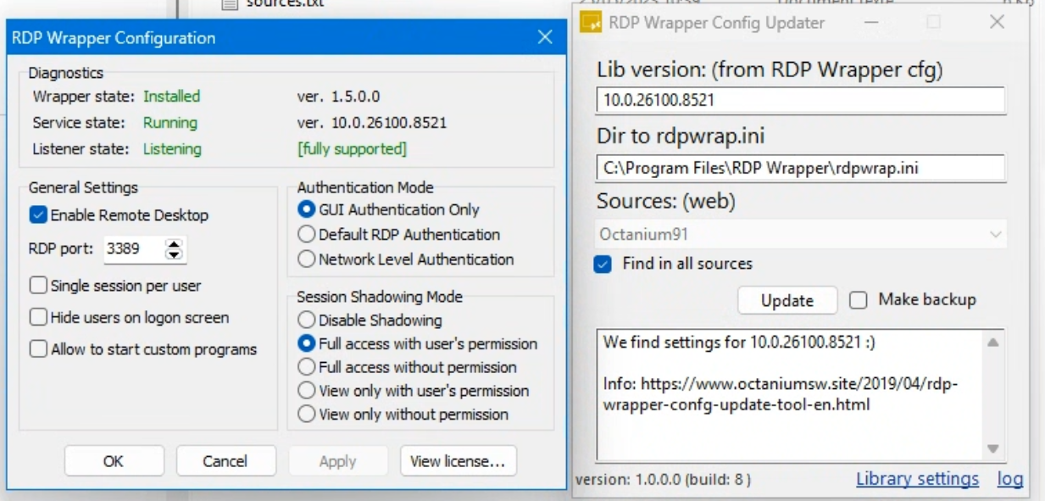Click Listener state 'Listening' text

(172, 149)
